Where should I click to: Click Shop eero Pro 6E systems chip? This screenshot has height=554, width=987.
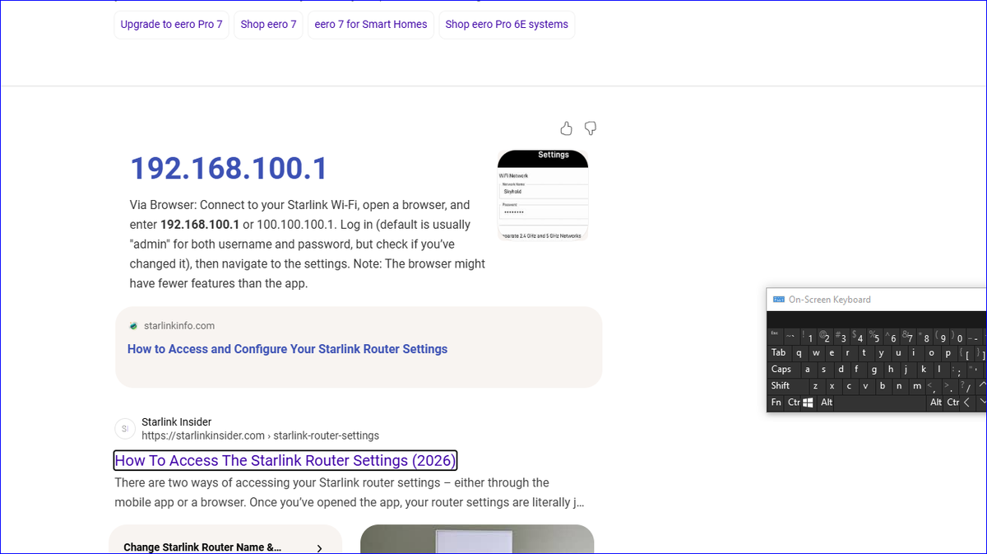[x=507, y=25]
